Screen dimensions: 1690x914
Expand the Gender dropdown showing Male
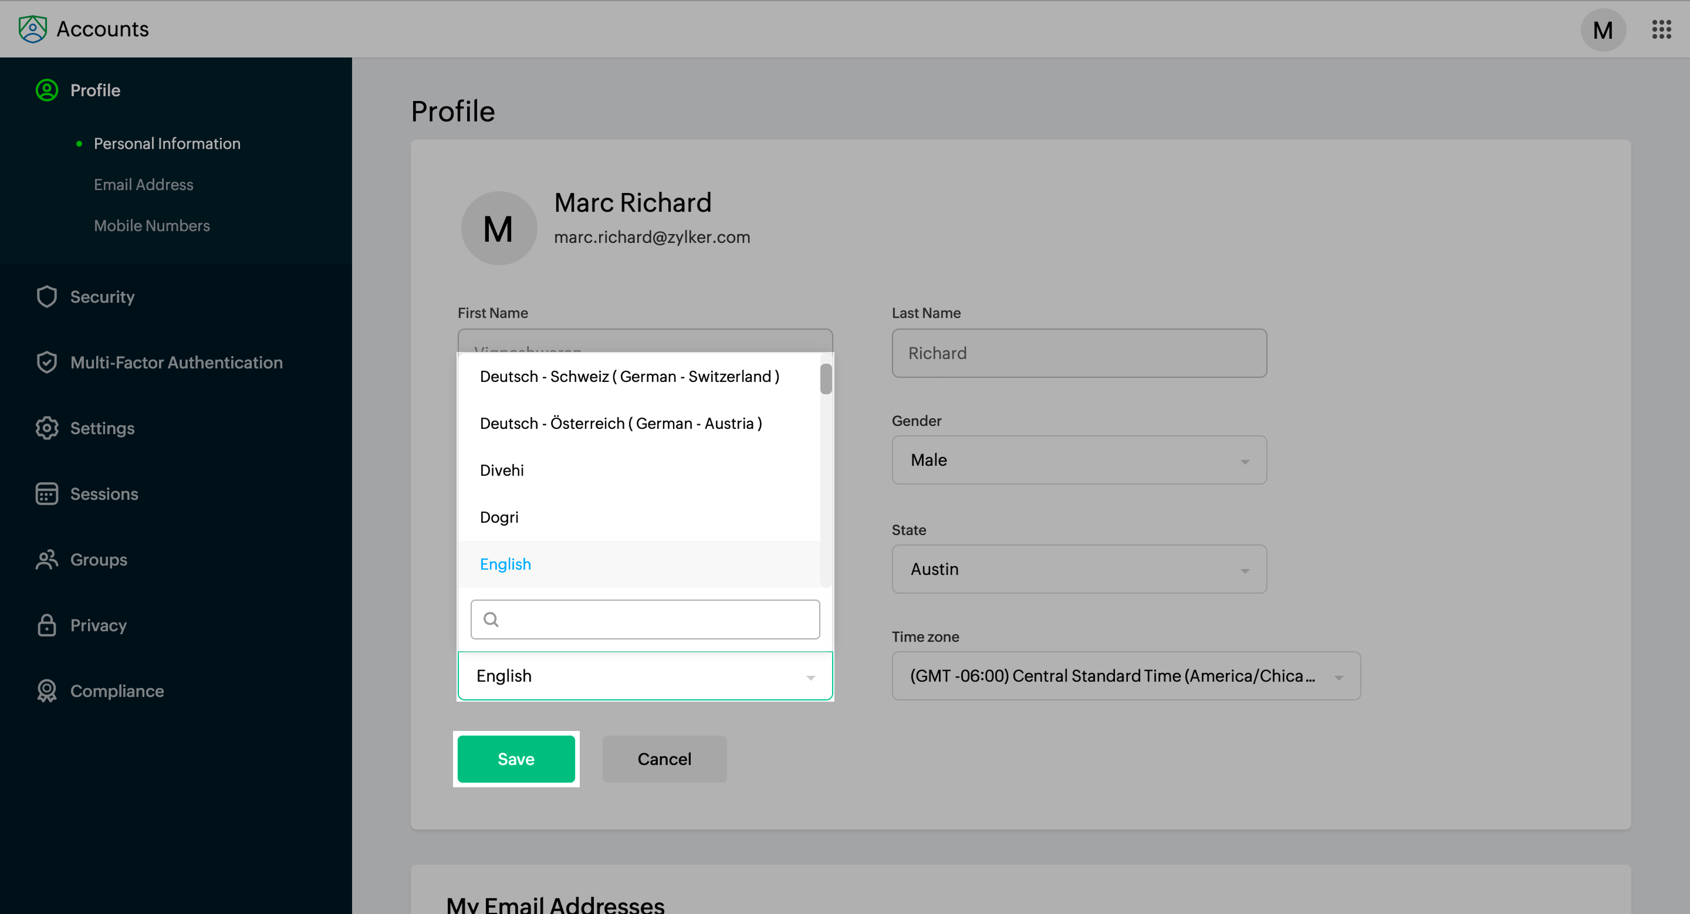coord(1079,461)
